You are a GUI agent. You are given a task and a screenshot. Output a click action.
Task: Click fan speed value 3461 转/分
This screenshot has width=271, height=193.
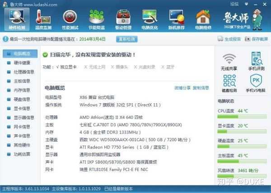tap(248, 171)
